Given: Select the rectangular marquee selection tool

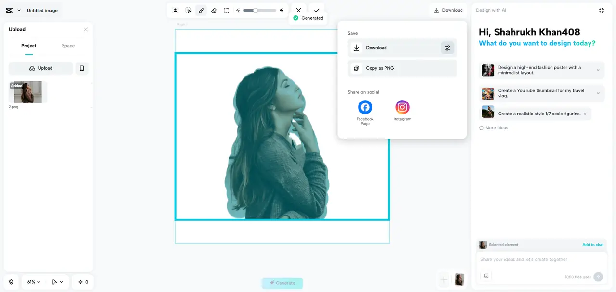Looking at the screenshot, I should tap(227, 10).
